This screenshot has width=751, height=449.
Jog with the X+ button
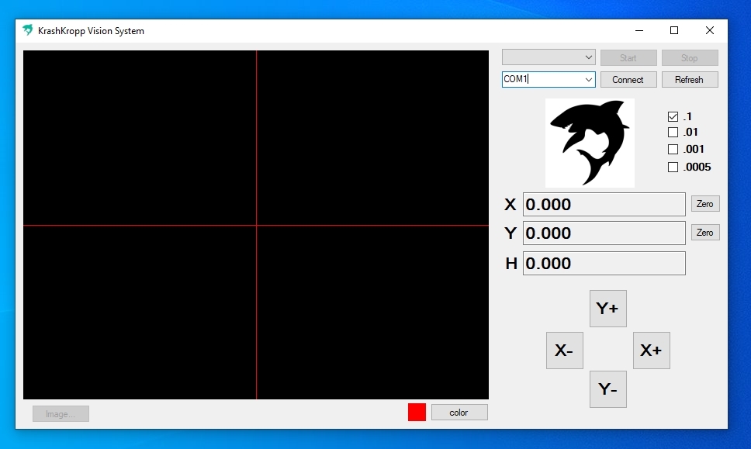pyautogui.click(x=652, y=351)
